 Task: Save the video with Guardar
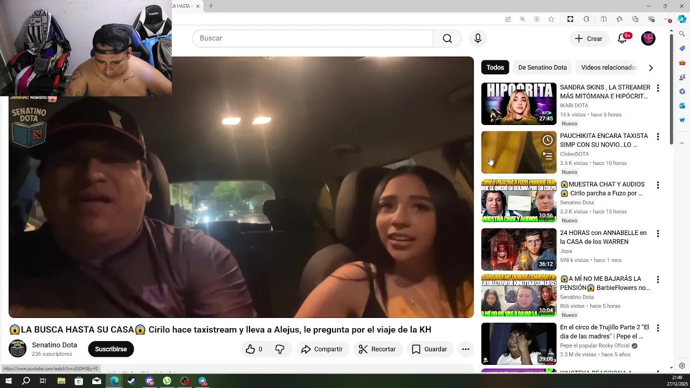click(429, 349)
